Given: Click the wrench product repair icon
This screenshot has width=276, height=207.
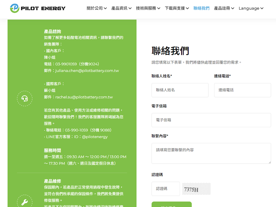Looking at the screenshot, I should pyautogui.click(x=25, y=202).
